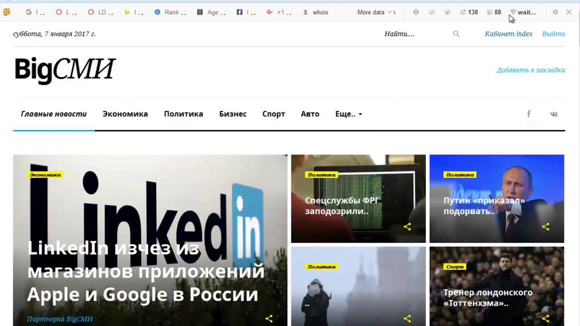The image size is (580, 326).
Task: Click the Политика tag on Спецслужбы ФРГ card
Action: point(322,175)
